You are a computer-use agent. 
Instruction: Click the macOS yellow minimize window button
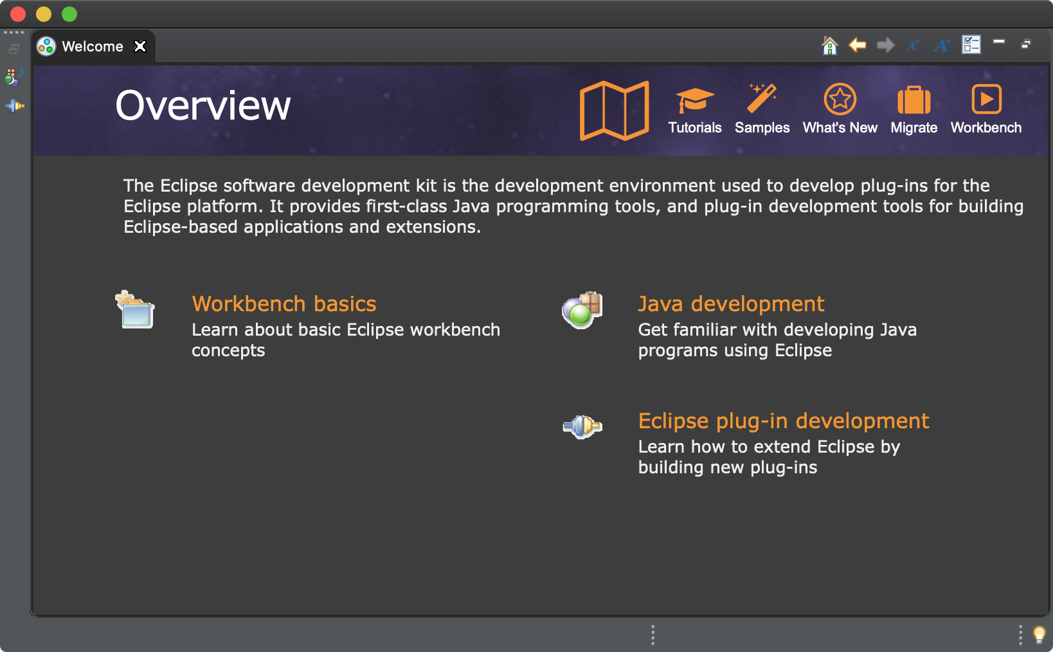click(x=44, y=14)
